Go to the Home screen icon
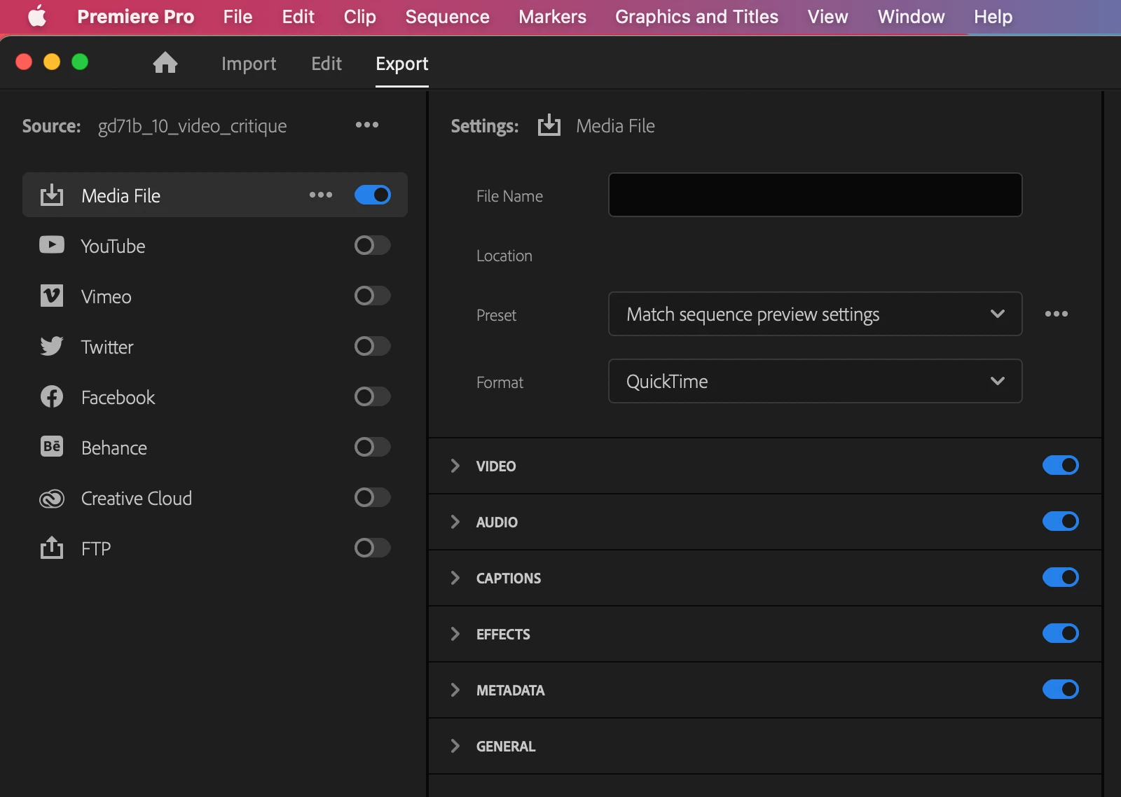 tap(165, 63)
